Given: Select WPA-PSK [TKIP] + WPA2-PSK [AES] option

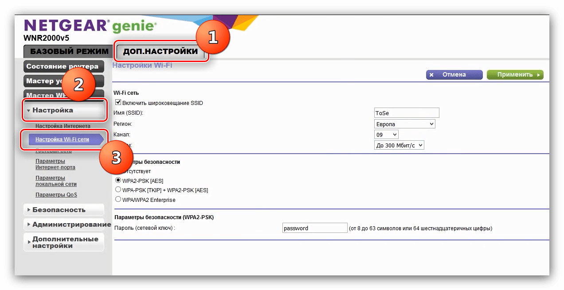Looking at the screenshot, I should 118,190.
